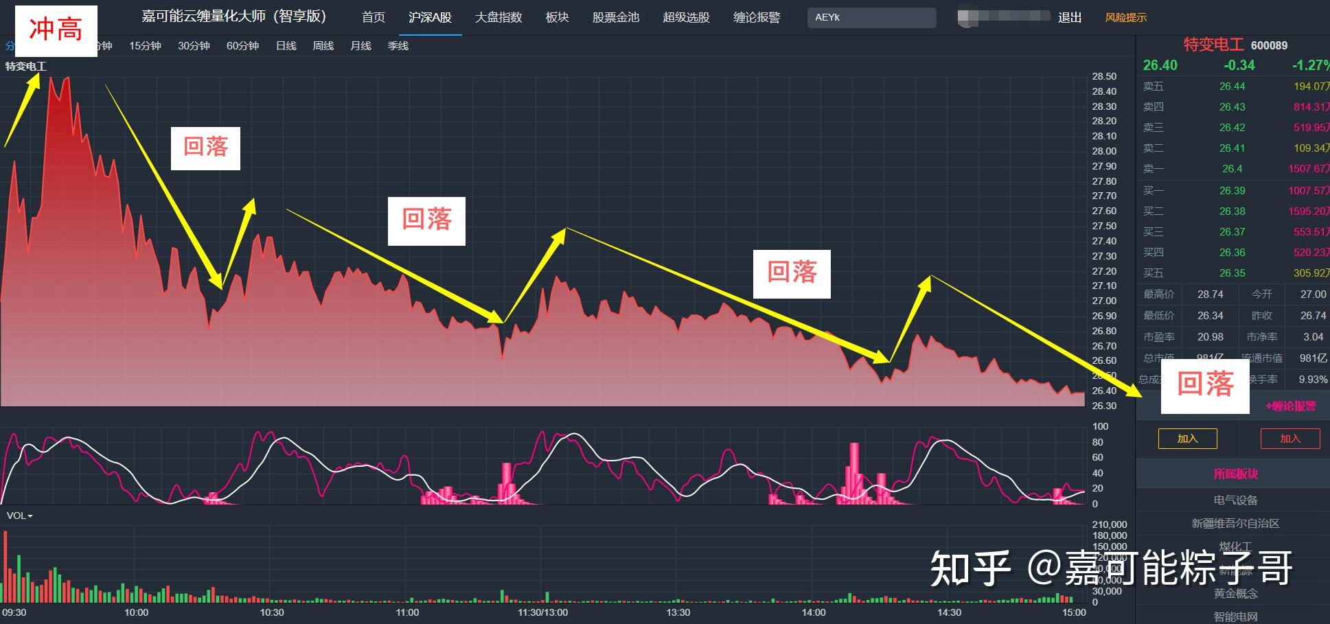Viewport: 1330px width, 624px height.
Task: Open the 黄金概念 sector link
Action: [x=1235, y=593]
